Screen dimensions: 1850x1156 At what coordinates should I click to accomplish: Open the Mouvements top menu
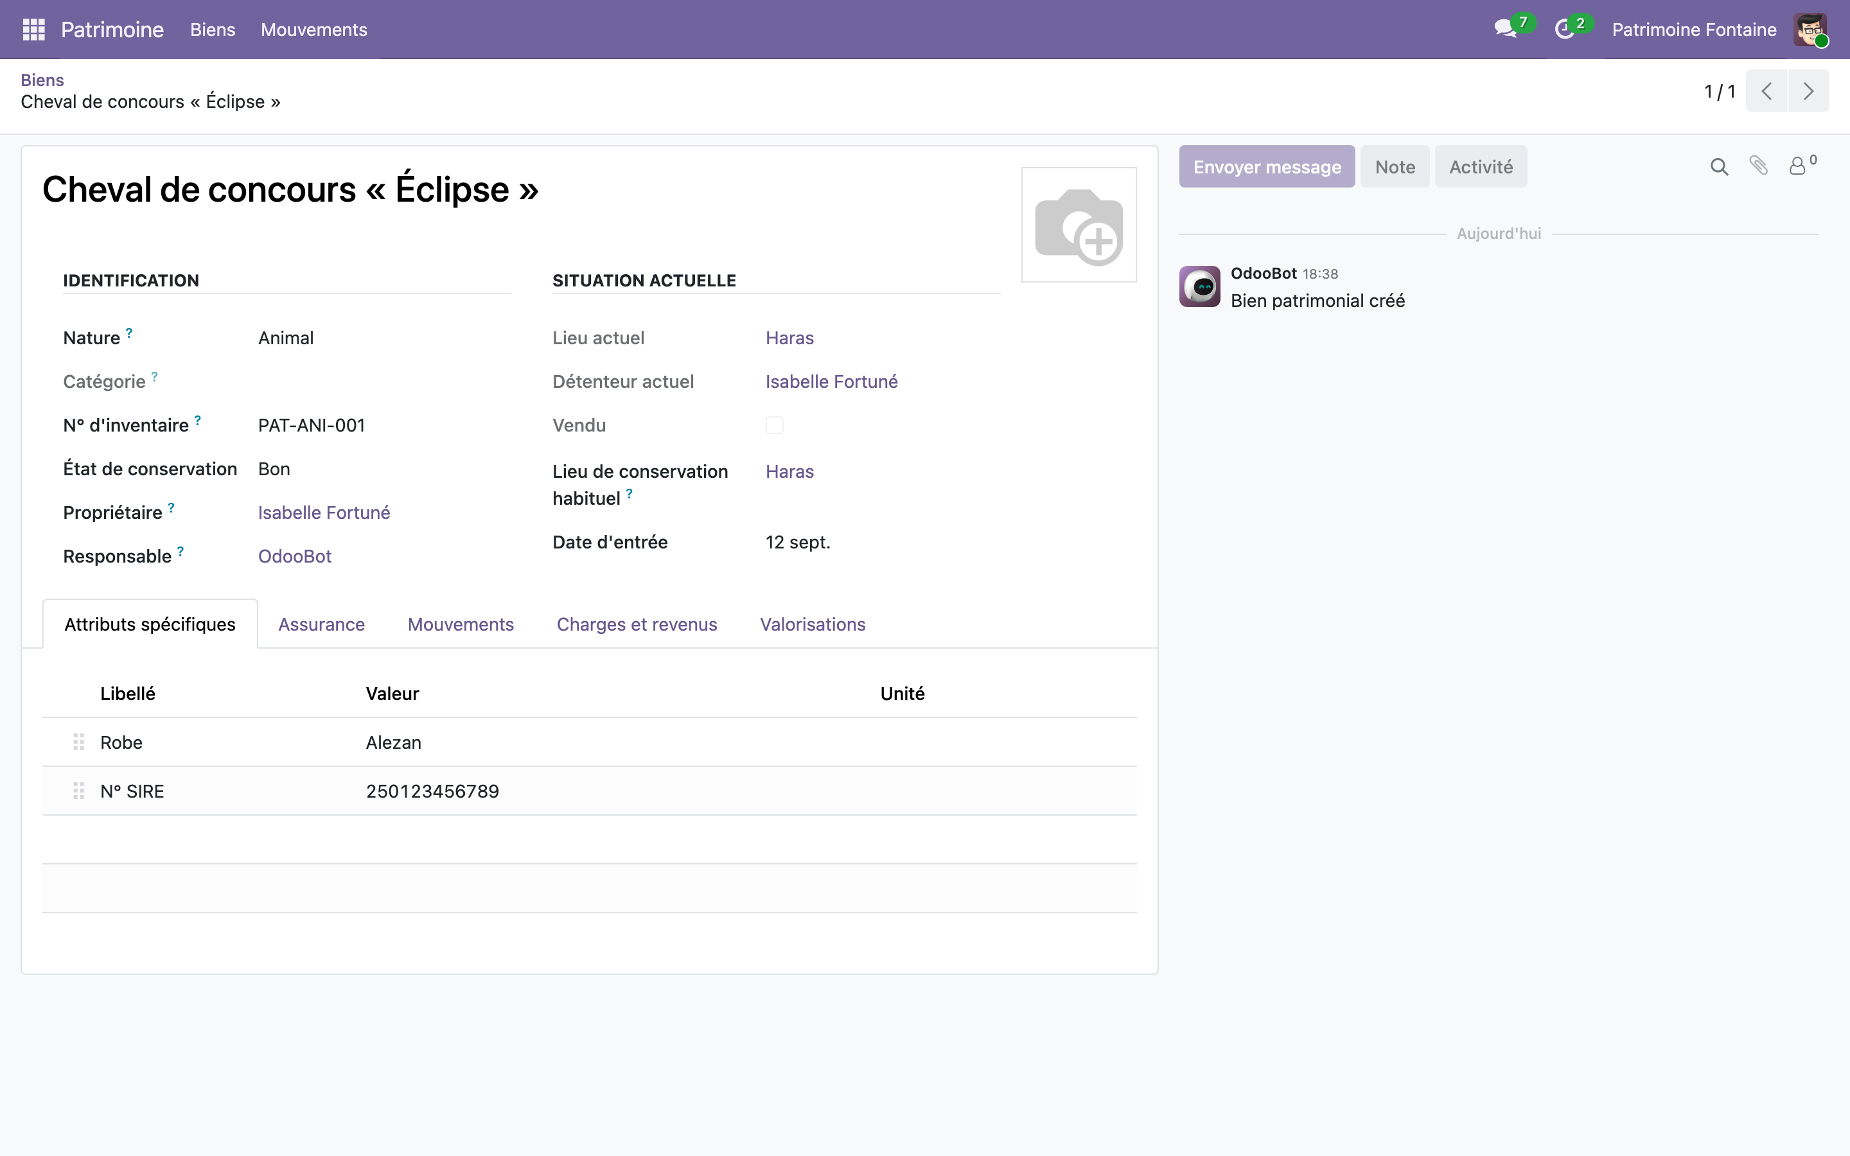tap(314, 30)
